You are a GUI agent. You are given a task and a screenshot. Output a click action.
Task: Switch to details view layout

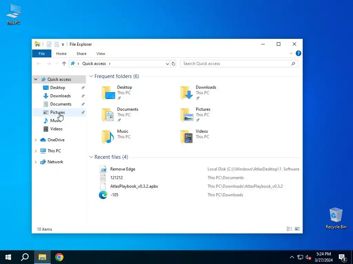(x=290, y=229)
